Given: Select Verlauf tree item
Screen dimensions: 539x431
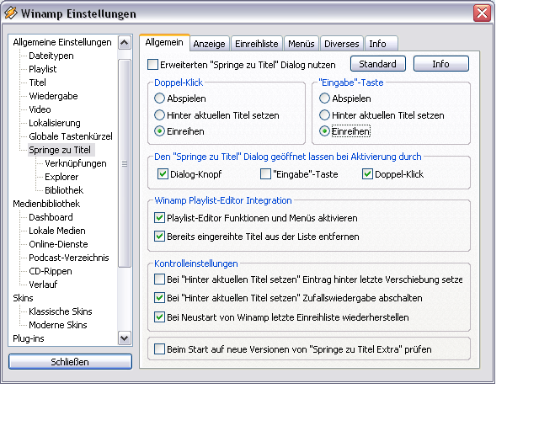Looking at the screenshot, I should (43, 285).
